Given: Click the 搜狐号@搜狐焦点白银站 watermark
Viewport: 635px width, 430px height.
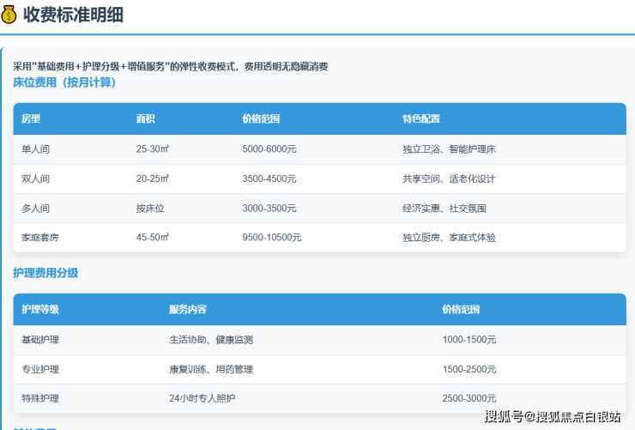Looking at the screenshot, I should pos(553,417).
